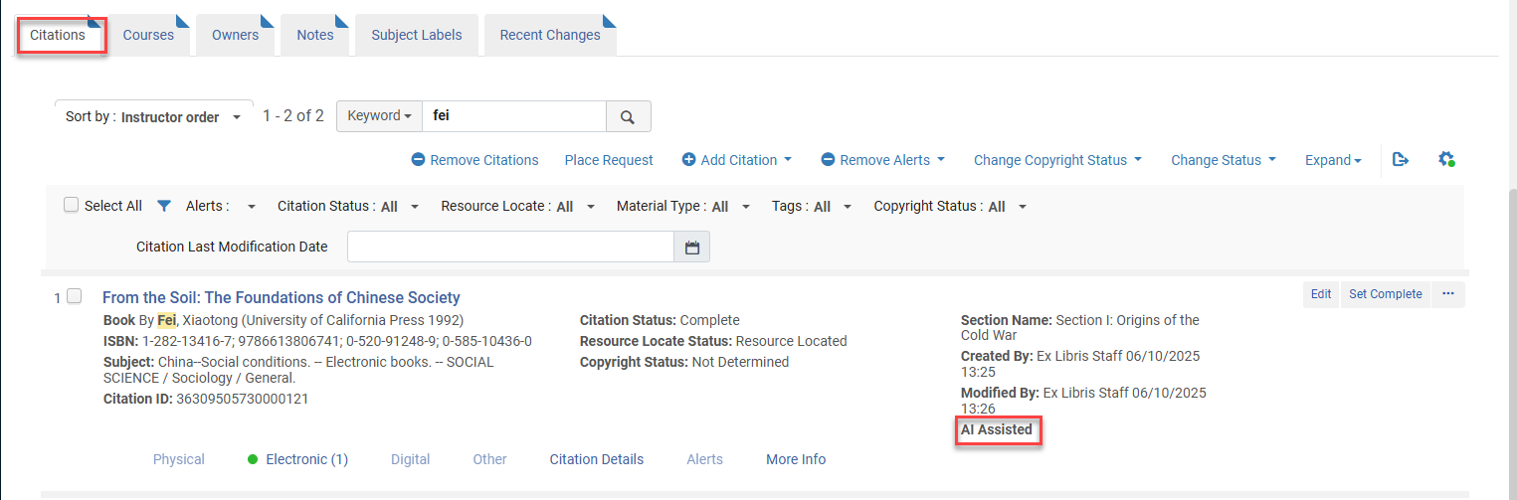
Task: Open the Resource Locate filter dropdown
Action: point(518,207)
